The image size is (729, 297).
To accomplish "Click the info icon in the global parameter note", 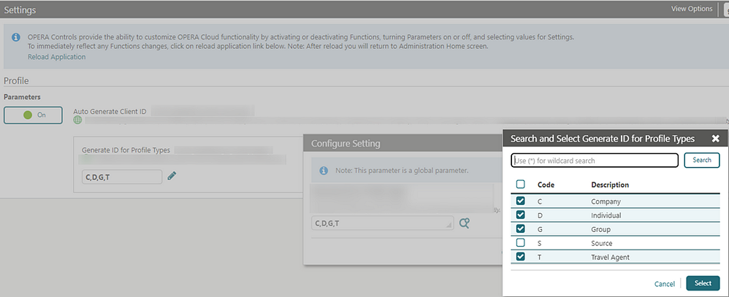I will click(324, 171).
